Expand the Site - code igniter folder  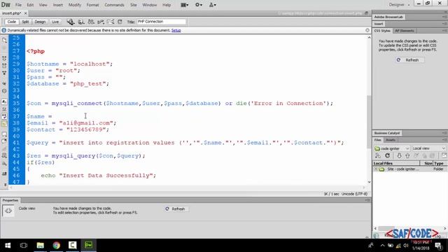(376, 169)
